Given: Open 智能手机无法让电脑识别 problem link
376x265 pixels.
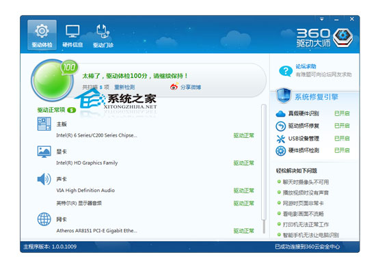Looking at the screenshot, I should click(x=311, y=235).
